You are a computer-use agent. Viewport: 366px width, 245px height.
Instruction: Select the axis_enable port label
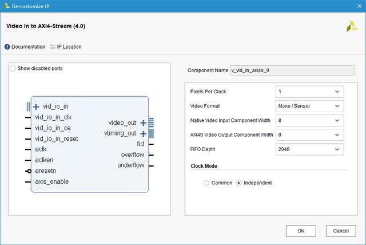(x=52, y=181)
